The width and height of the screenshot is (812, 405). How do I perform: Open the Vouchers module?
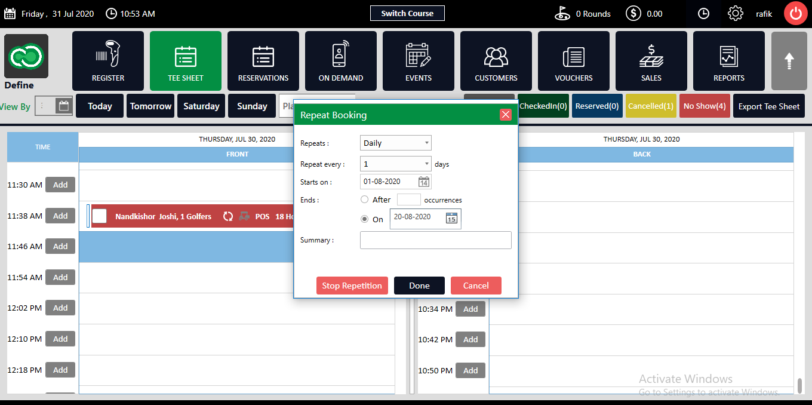(574, 61)
